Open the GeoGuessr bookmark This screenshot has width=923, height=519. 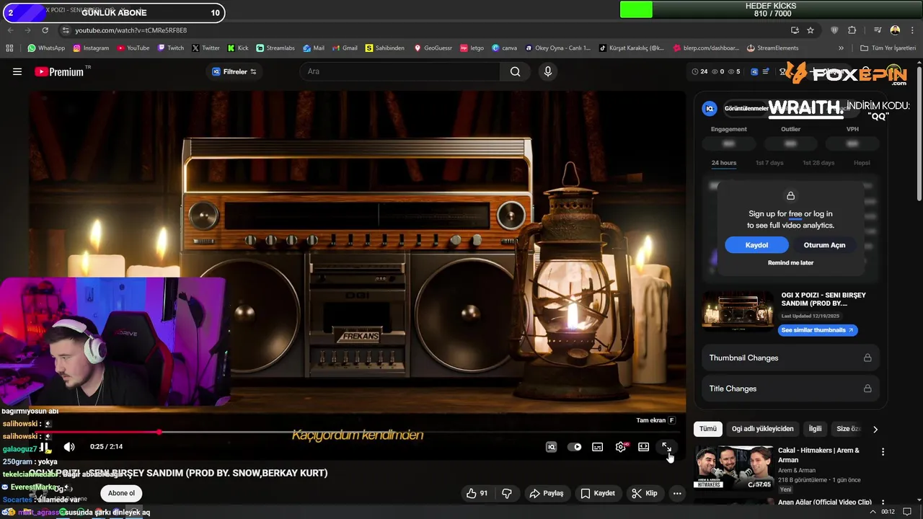click(x=433, y=48)
